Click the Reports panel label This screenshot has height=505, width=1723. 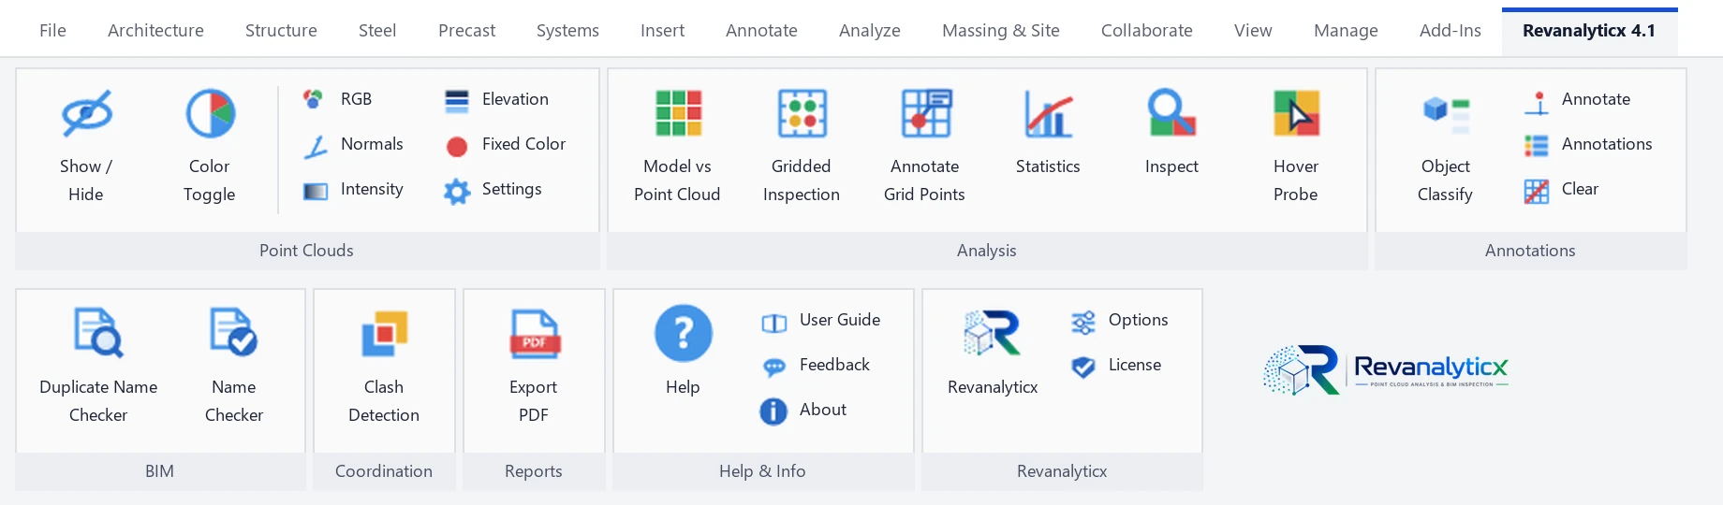(534, 471)
